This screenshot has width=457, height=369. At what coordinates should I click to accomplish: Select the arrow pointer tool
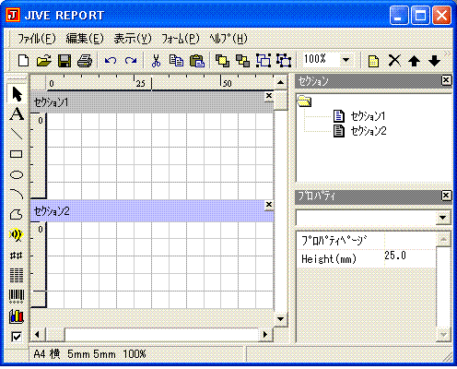pyautogui.click(x=17, y=94)
